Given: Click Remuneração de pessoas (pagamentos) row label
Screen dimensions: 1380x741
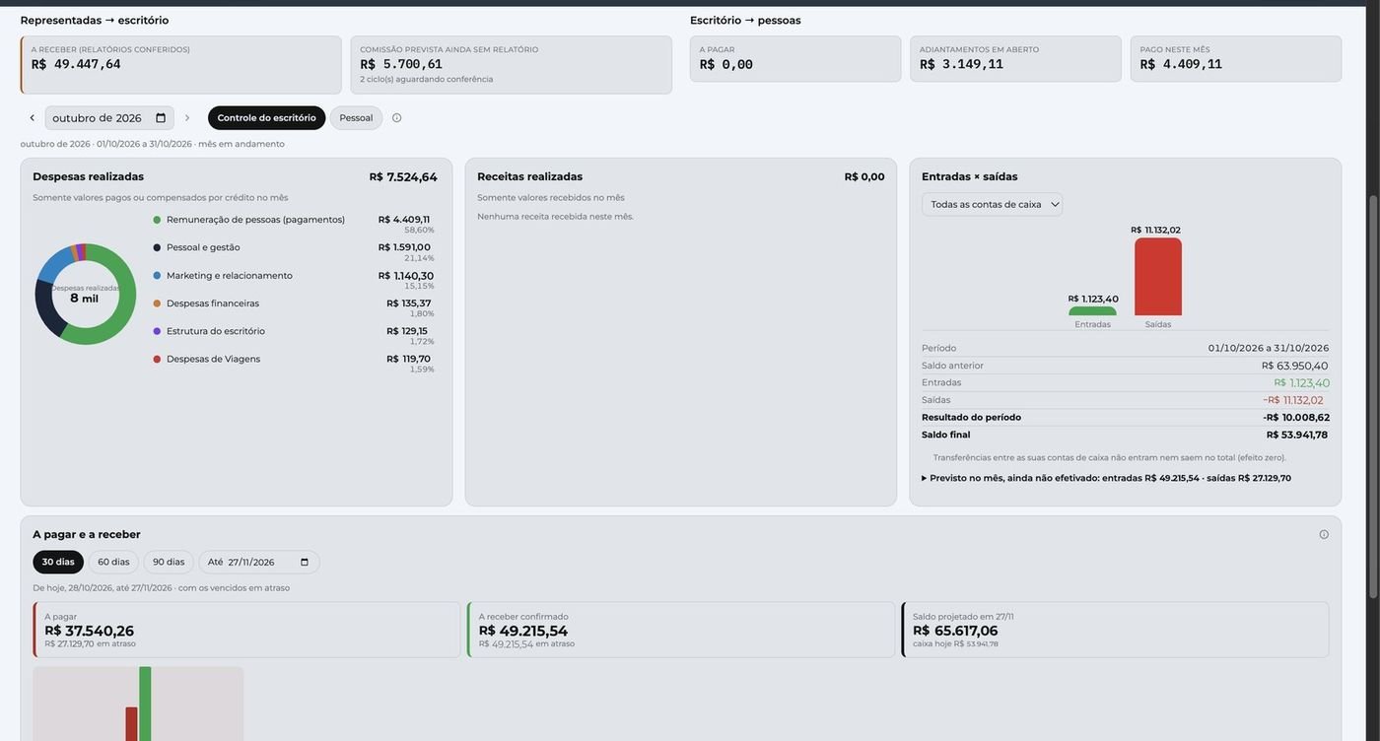Looking at the screenshot, I should coord(255,220).
